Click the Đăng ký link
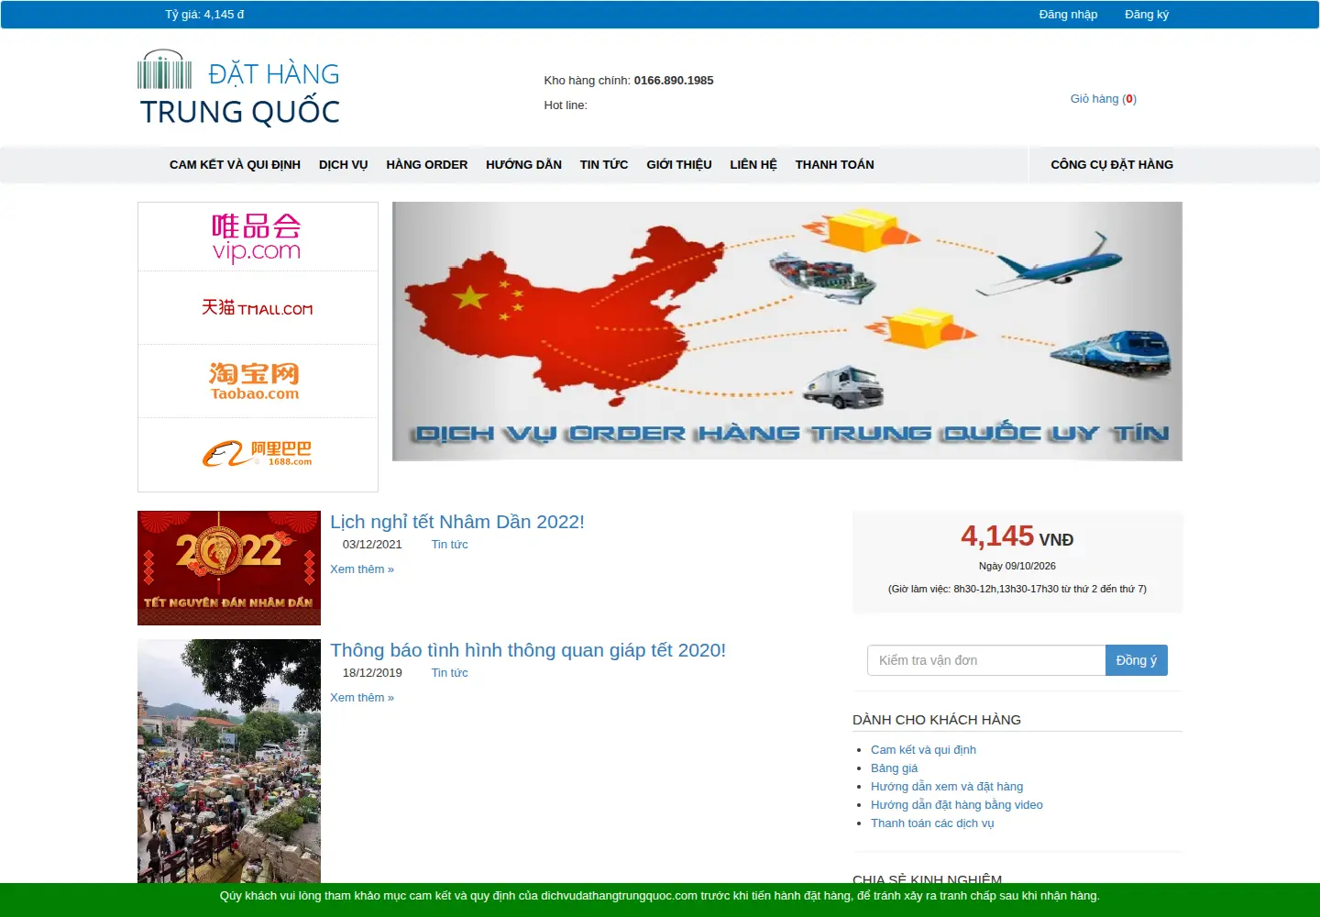The image size is (1320, 917). pos(1147,15)
